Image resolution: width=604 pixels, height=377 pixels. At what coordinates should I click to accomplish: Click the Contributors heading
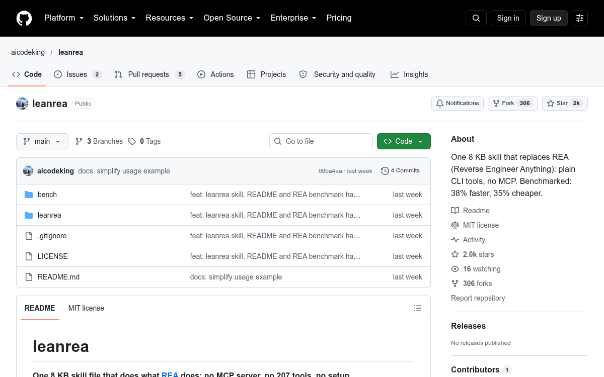475,369
